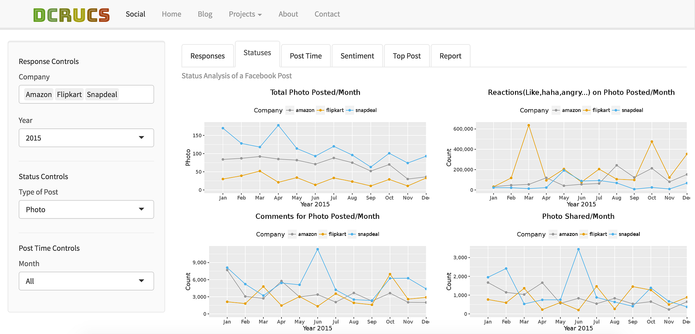Expand the Year 2015 dropdown
The height and width of the screenshot is (334, 695).
pos(86,138)
